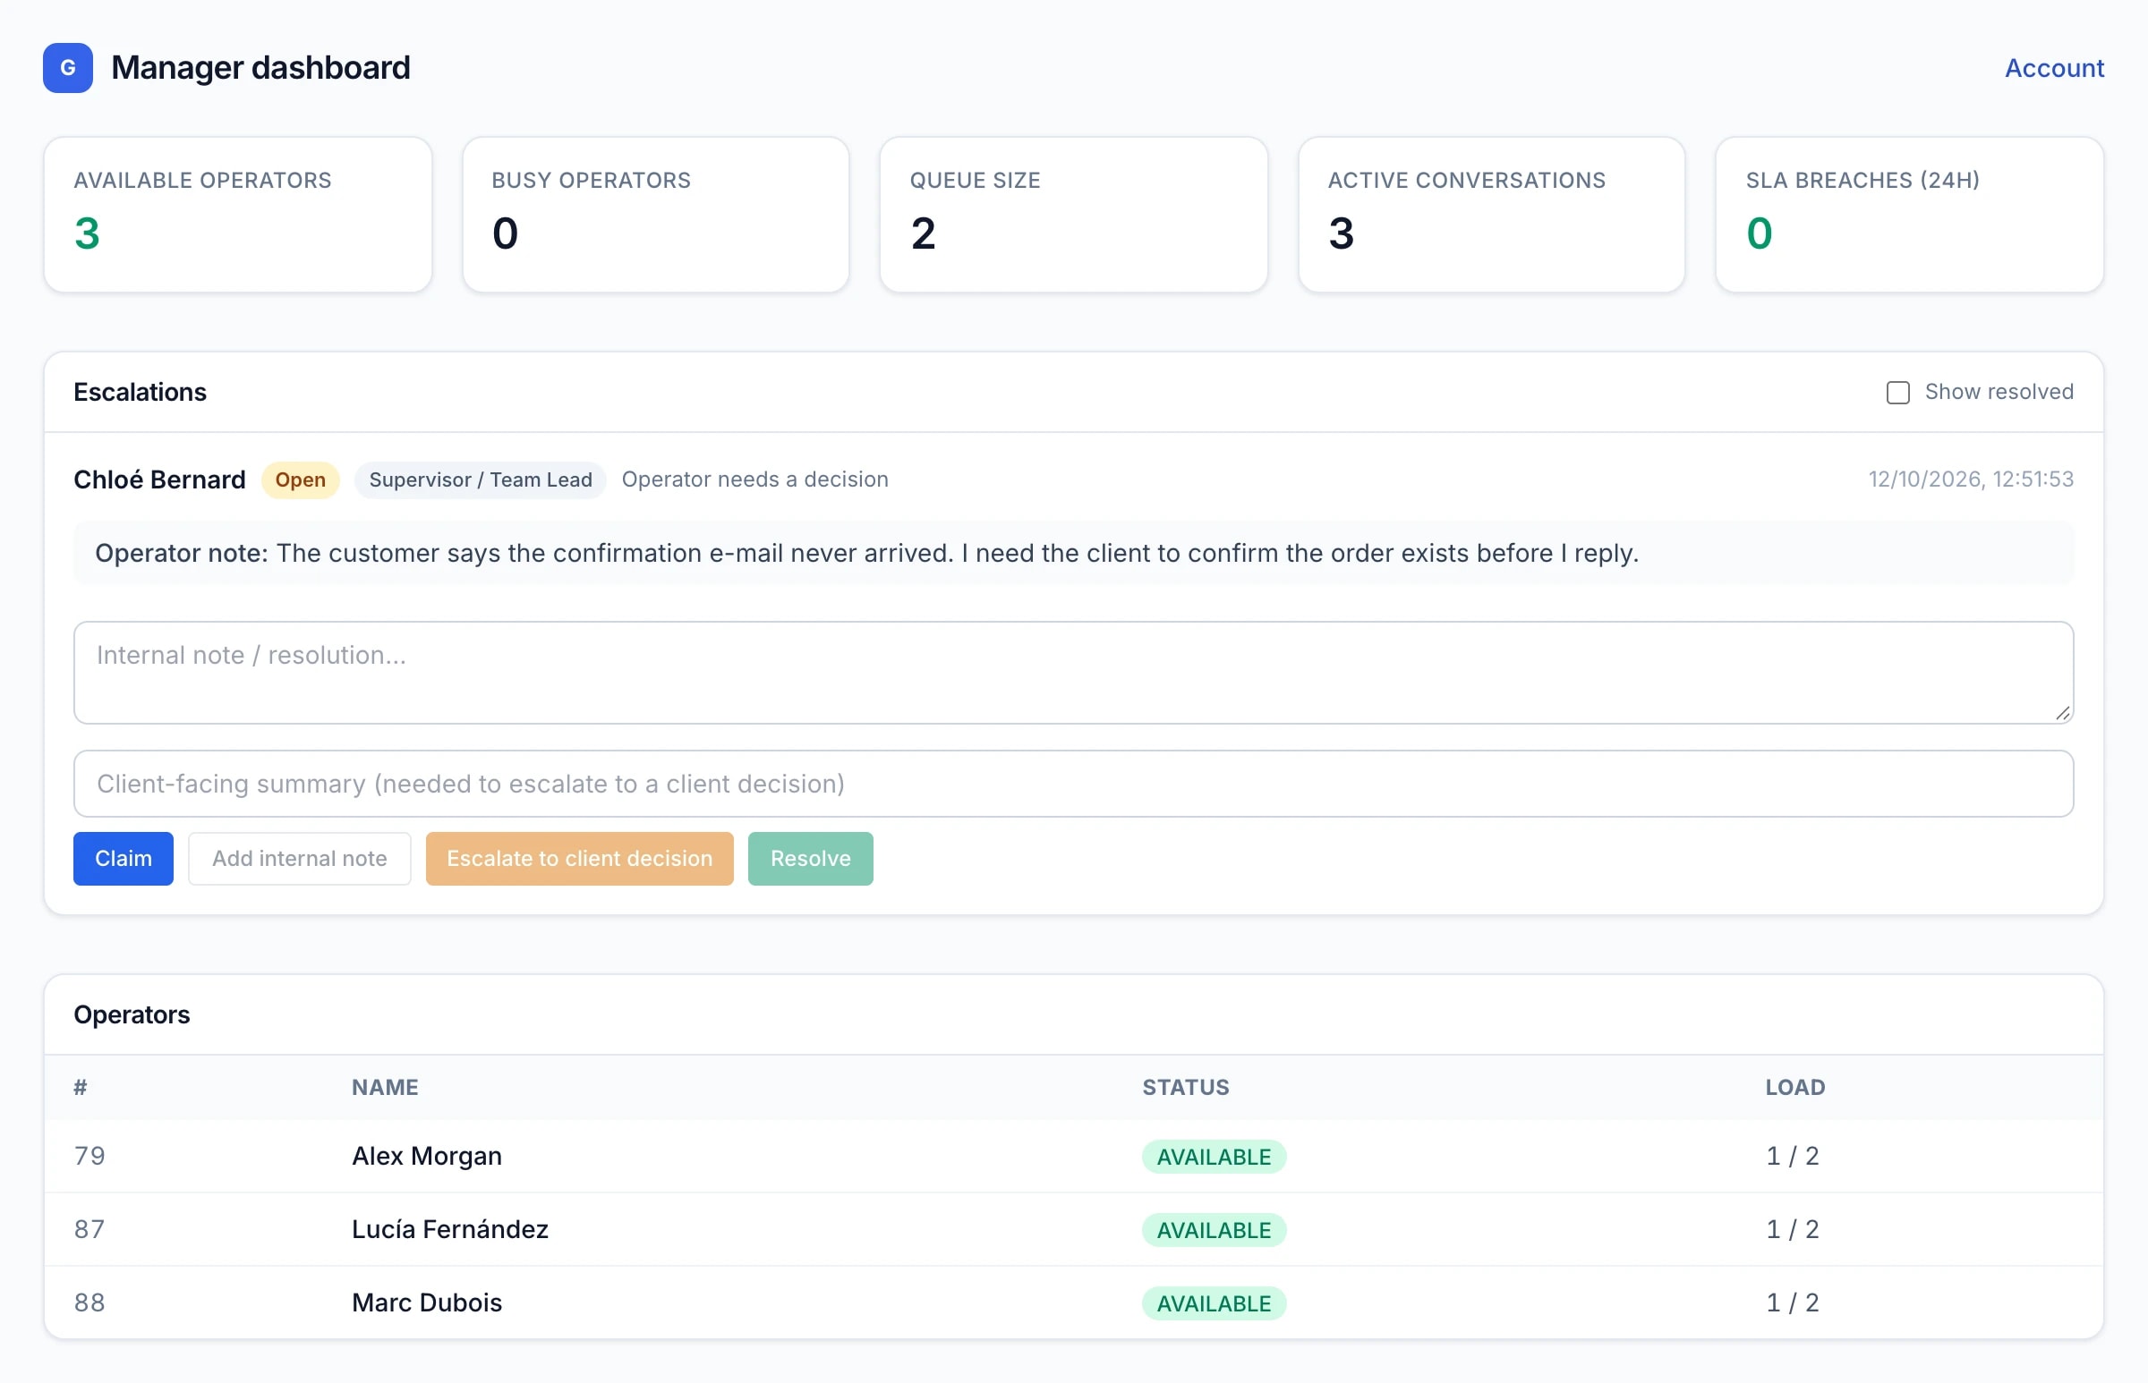2148x1383 pixels.
Task: Click the blue G logo icon
Action: coord(67,67)
